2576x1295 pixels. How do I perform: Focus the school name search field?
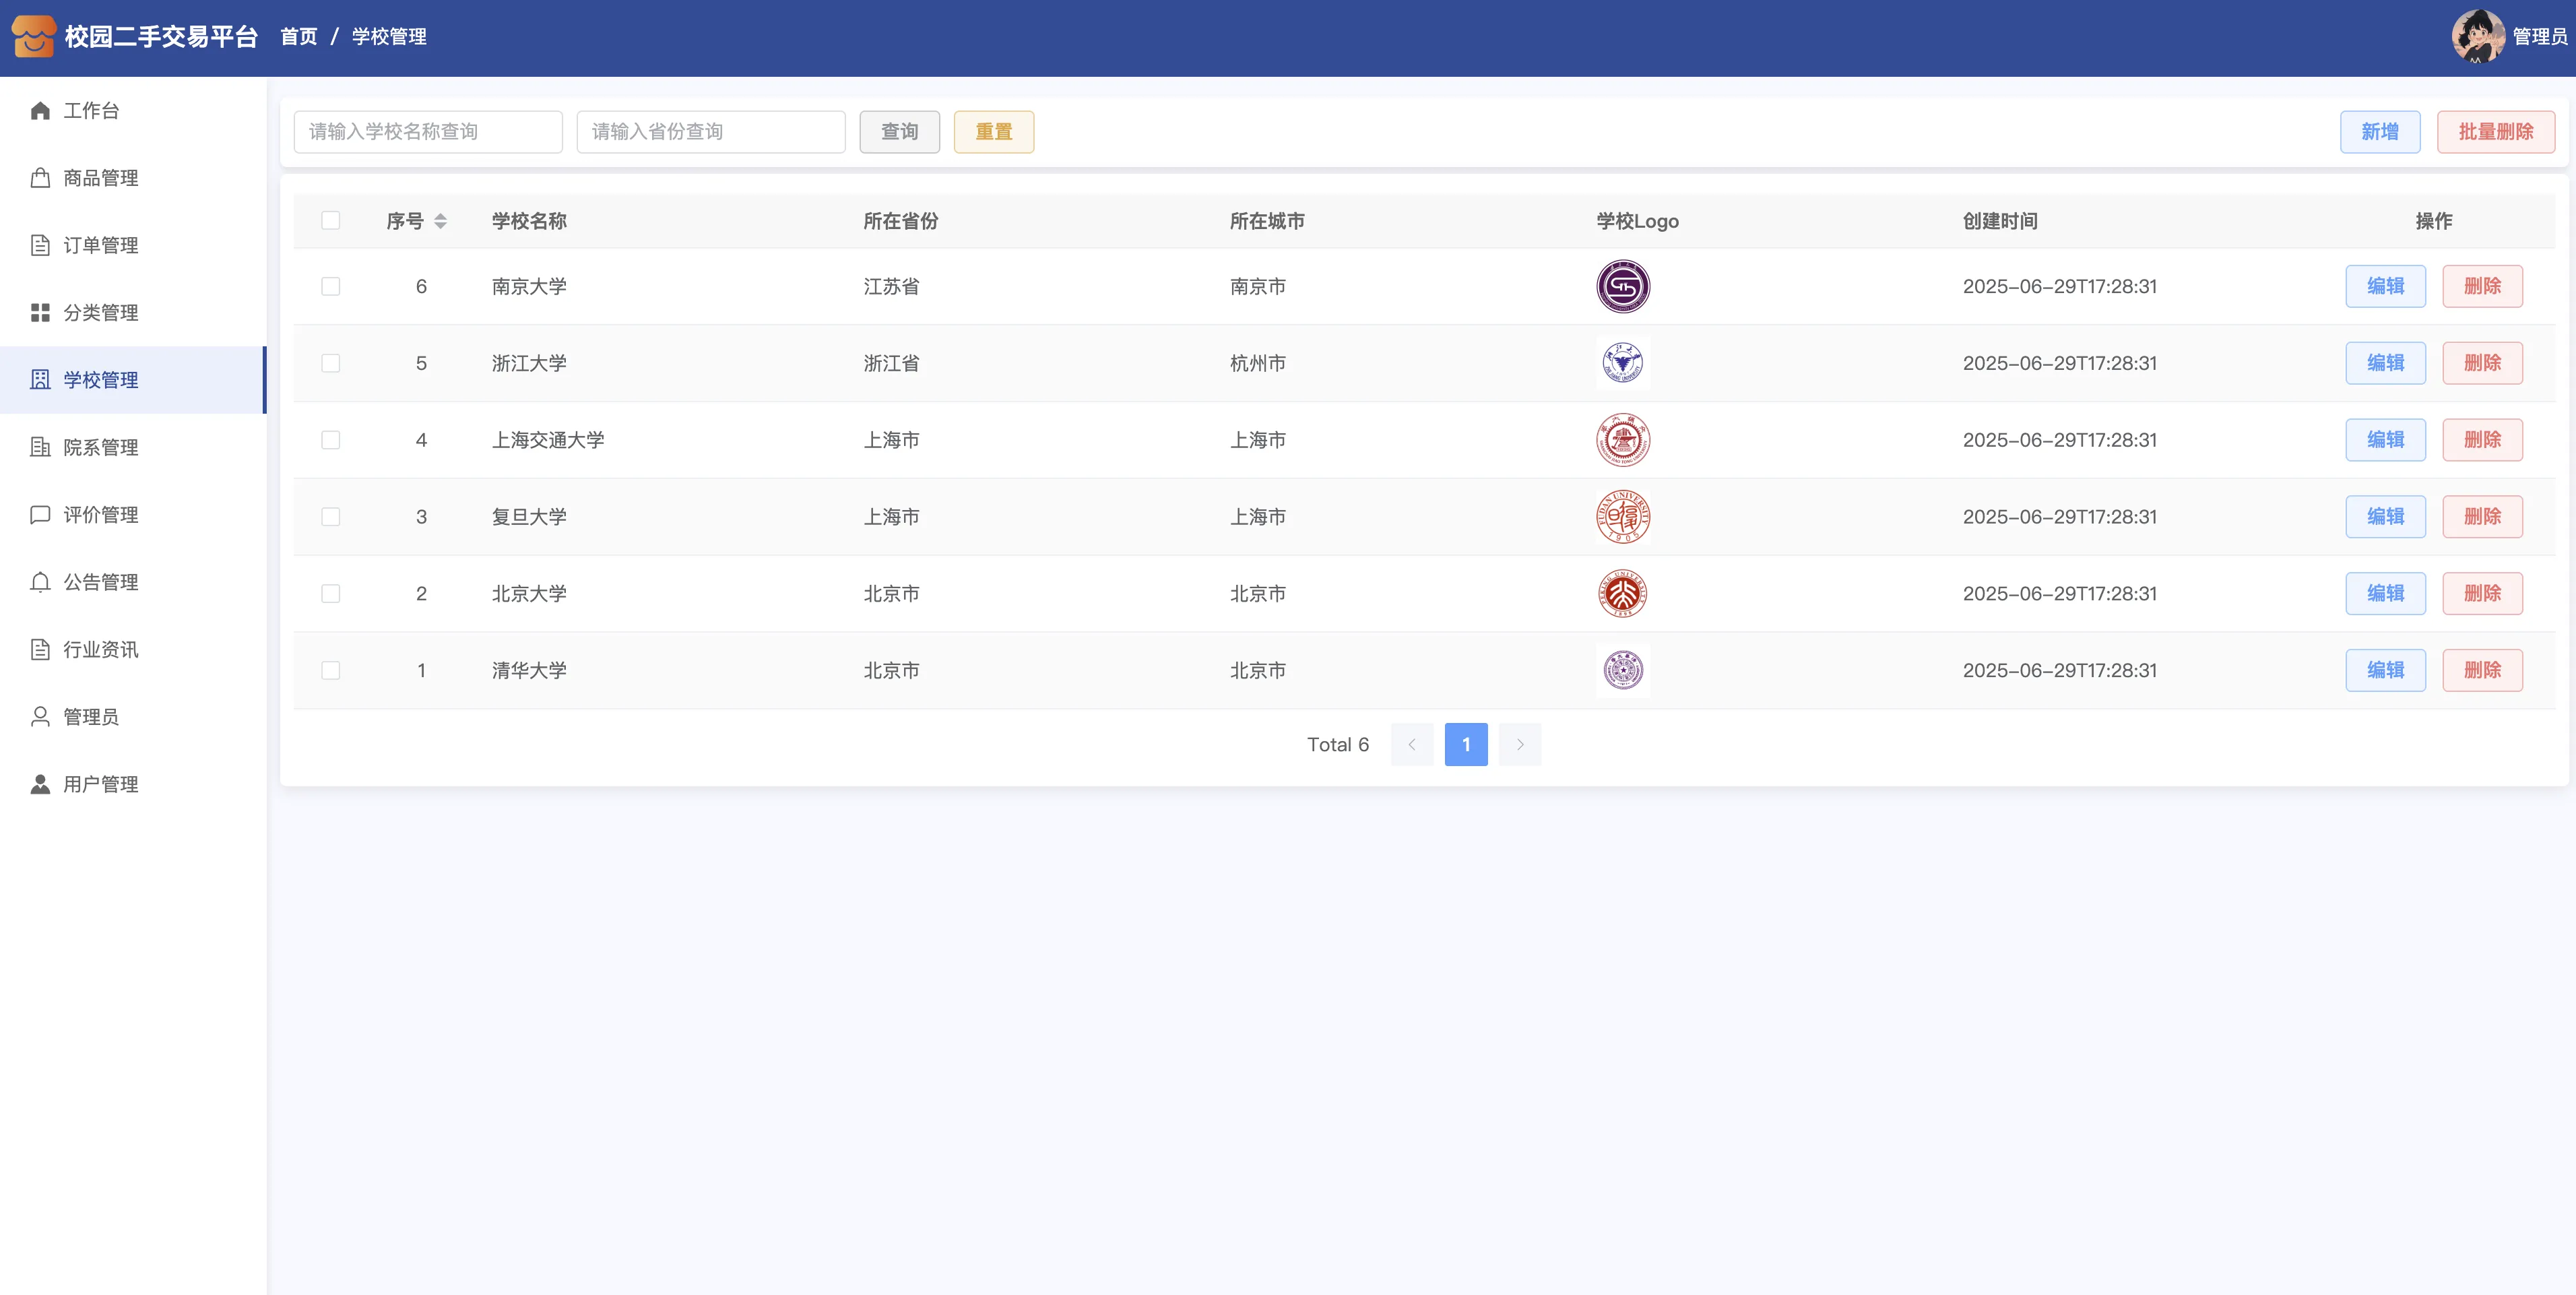coord(428,132)
